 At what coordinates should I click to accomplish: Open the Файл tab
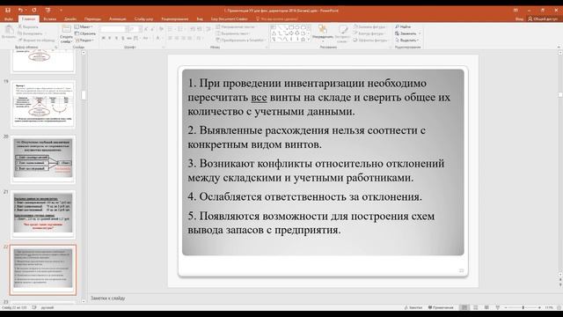pyautogui.click(x=9, y=18)
